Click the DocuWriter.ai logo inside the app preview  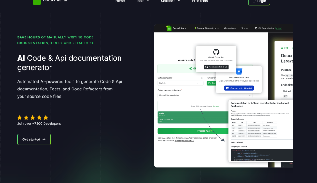168,28
